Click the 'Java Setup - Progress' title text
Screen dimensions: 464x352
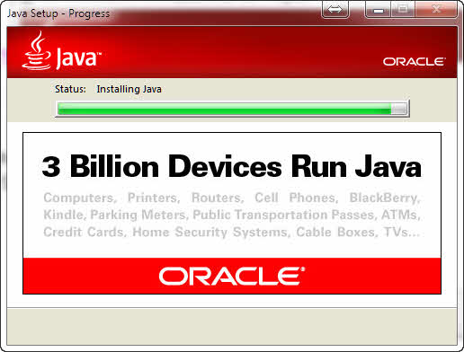(x=58, y=13)
